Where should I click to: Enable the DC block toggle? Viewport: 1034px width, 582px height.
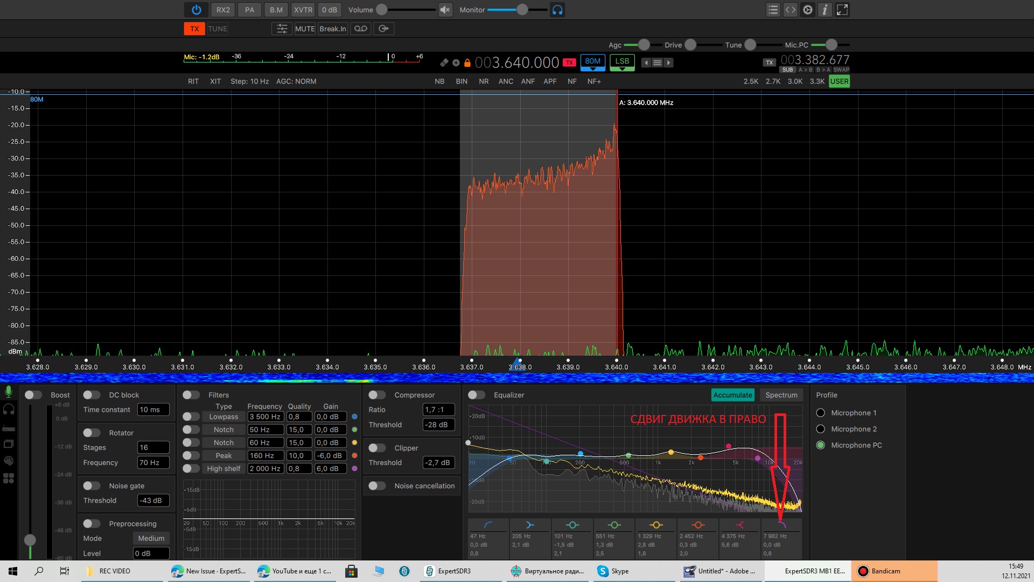coord(92,394)
